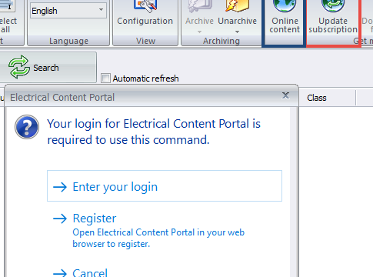
Task: Click the Class column header
Action: tap(327, 98)
